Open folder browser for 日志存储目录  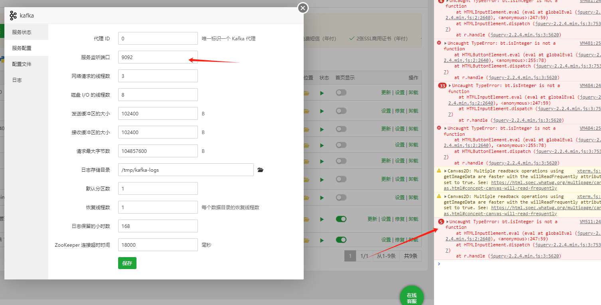(261, 170)
